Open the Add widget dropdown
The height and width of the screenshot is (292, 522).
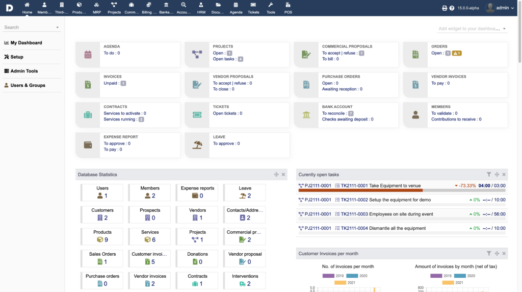tap(473, 29)
